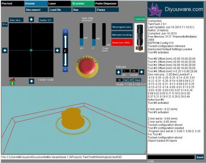Click the Bed auto leveling button
206x163 pixels.
122,35
